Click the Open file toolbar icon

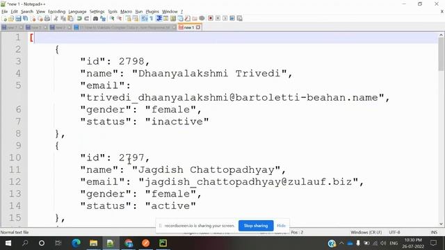[x=11, y=19]
